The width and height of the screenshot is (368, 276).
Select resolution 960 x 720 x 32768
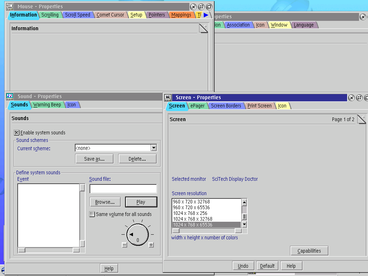[207, 202]
